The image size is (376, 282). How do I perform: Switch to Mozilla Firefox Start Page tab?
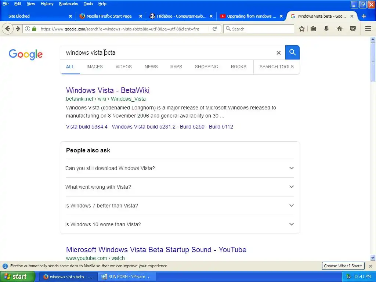pyautogui.click(x=109, y=16)
